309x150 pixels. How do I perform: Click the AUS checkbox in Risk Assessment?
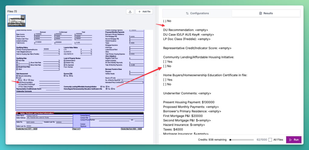(x=17, y=78)
